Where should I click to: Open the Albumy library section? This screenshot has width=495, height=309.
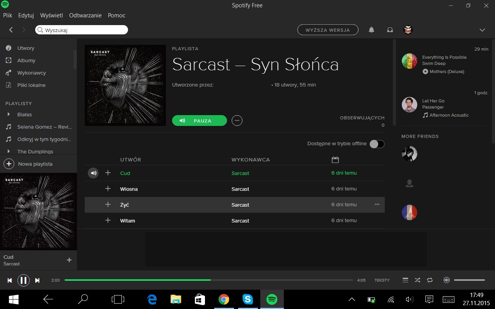pyautogui.click(x=26, y=60)
